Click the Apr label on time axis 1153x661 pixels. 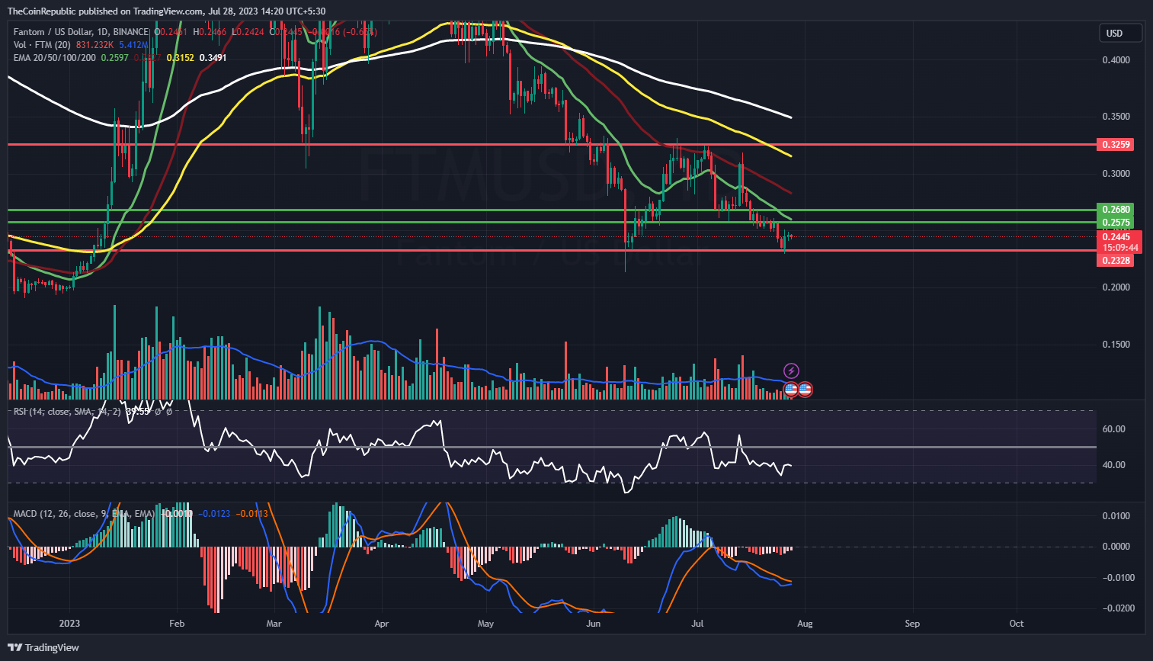click(x=382, y=624)
